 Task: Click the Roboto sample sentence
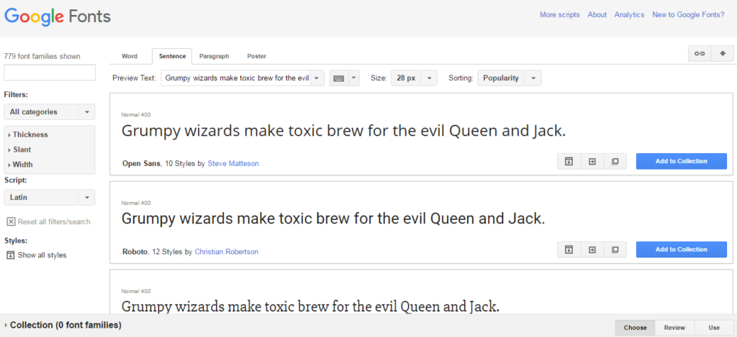[333, 219]
